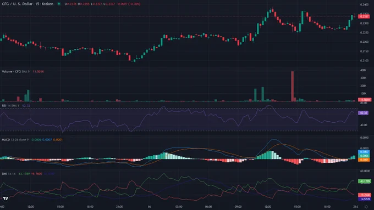Open the CFG / U. S. Dollar symbol title
This screenshot has width=374, height=210.
(28, 4)
